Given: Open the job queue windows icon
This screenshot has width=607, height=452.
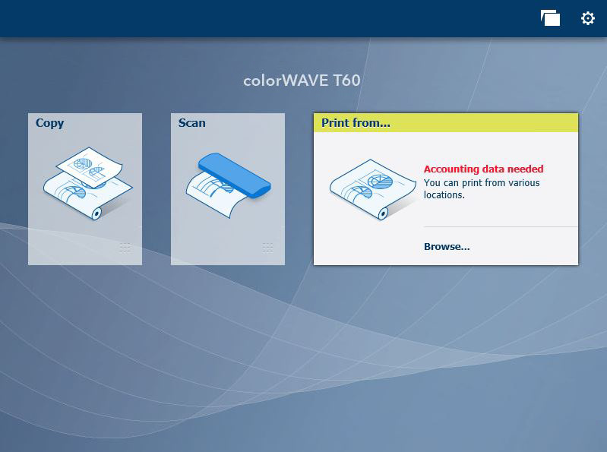Looking at the screenshot, I should coord(550,18).
